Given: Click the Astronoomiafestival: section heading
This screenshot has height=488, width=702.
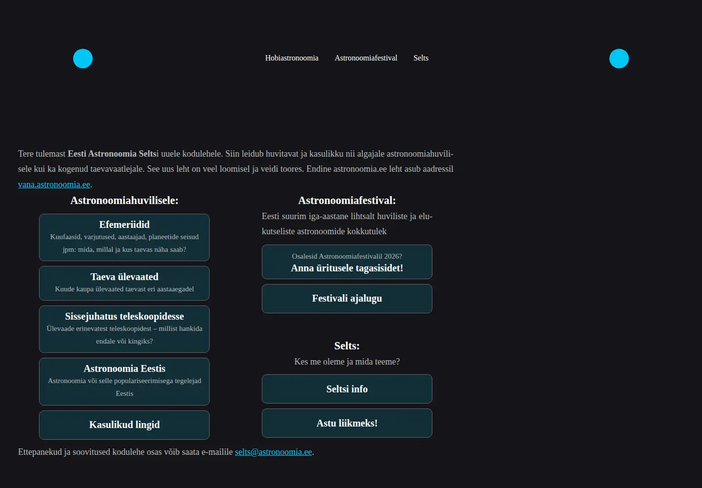Looking at the screenshot, I should 347,201.
